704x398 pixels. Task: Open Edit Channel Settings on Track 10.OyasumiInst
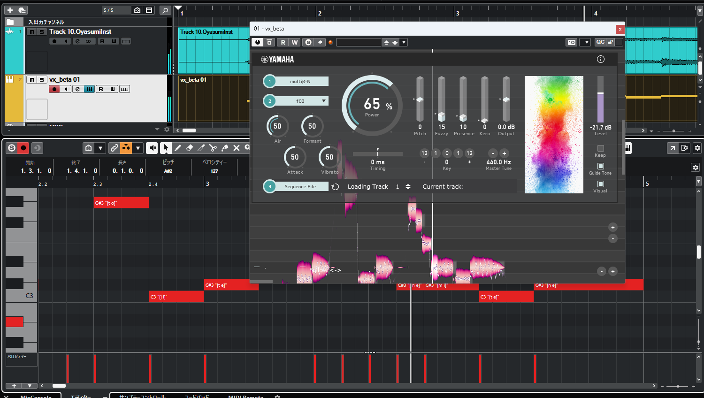coord(77,41)
